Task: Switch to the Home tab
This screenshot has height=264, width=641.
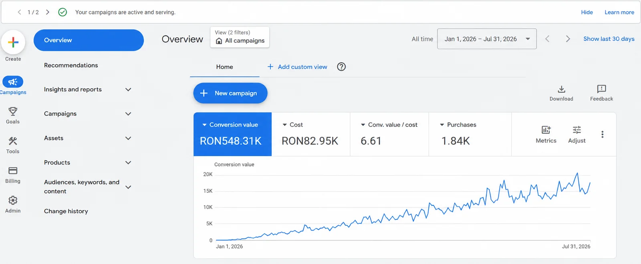Action: click(224, 67)
